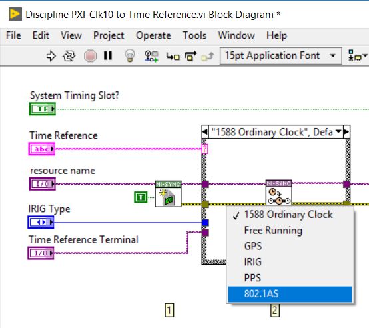Click the Step Into button
The image size is (369, 328).
tap(173, 56)
